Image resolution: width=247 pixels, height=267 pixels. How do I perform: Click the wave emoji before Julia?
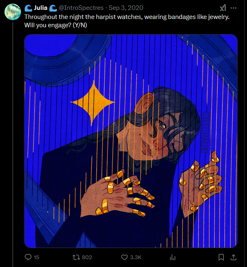click(x=28, y=8)
